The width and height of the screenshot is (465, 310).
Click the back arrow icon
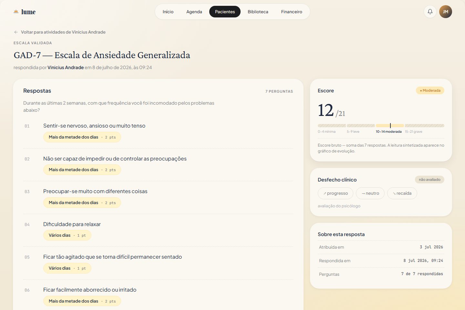pyautogui.click(x=16, y=32)
